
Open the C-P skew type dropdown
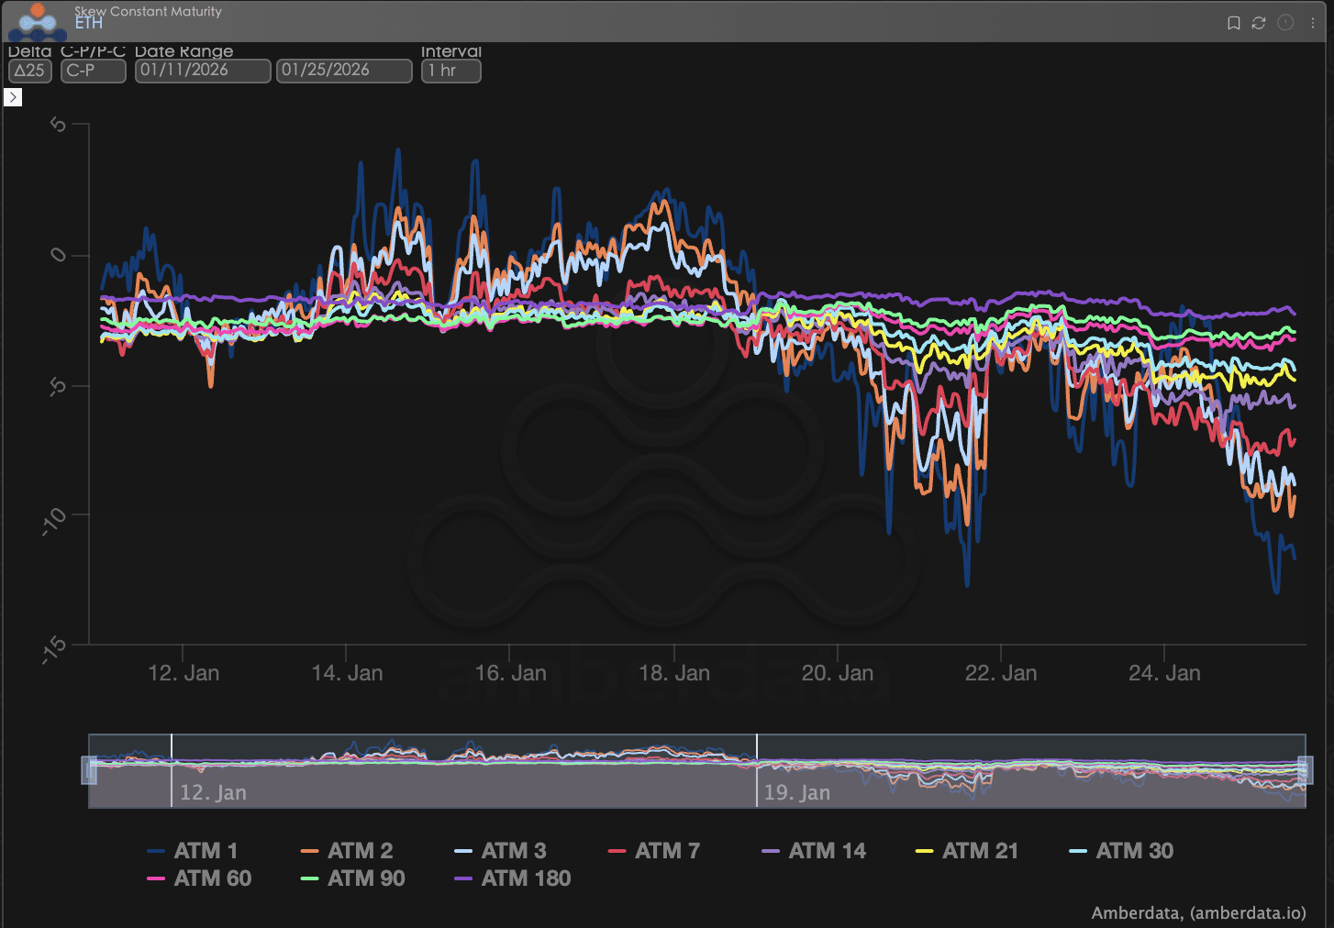93,71
